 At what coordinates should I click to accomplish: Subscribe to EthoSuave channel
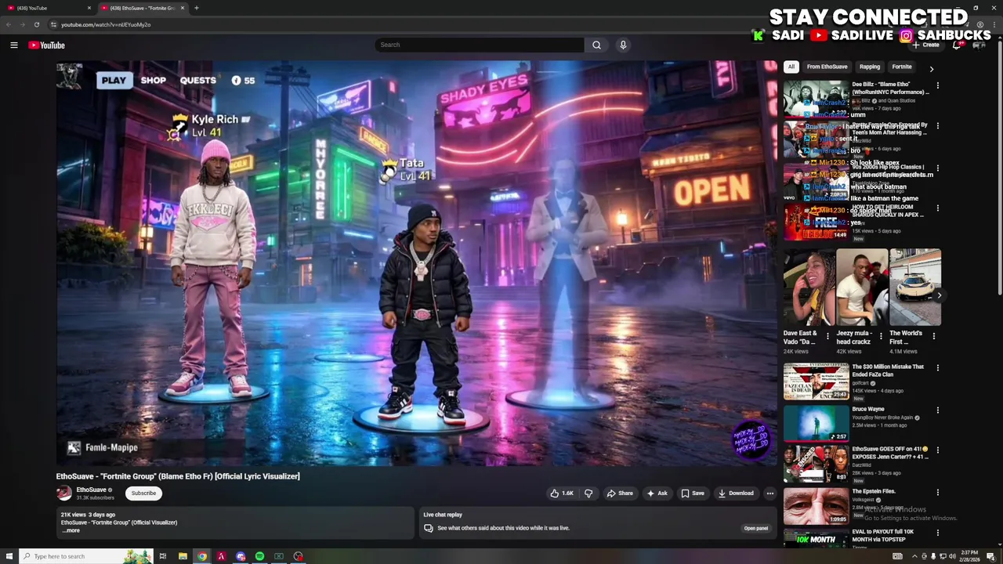(143, 493)
